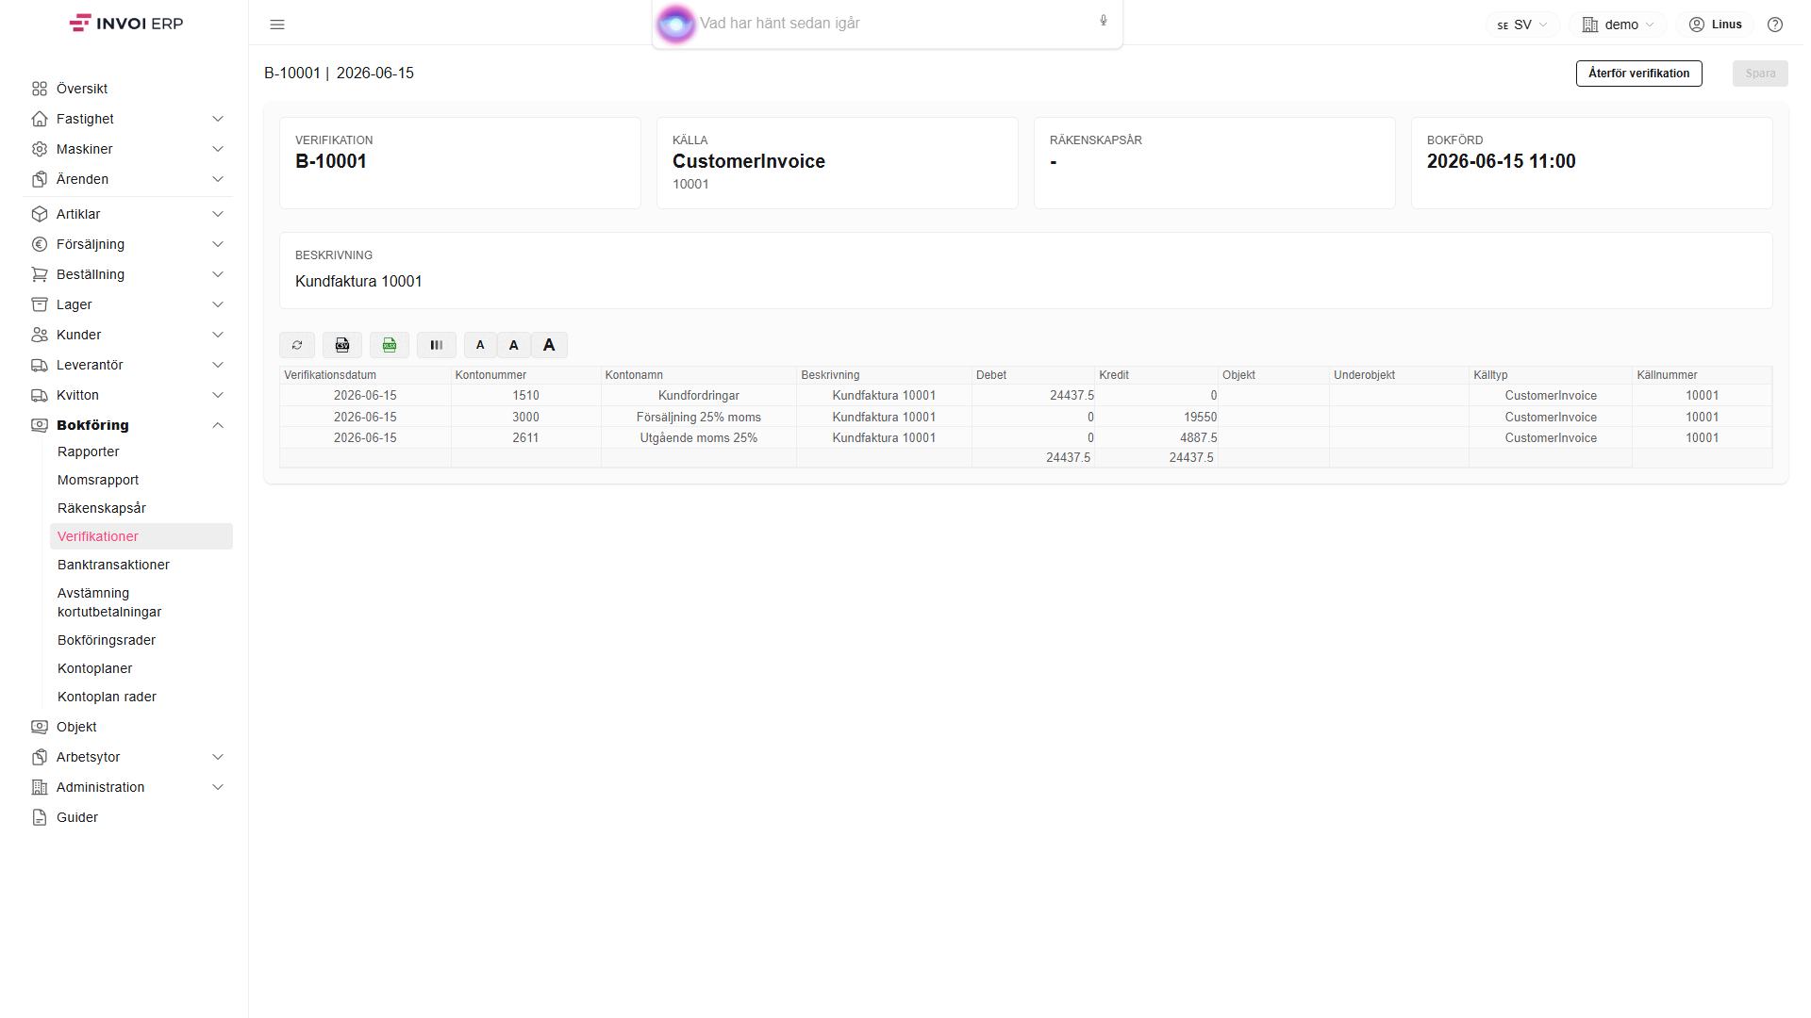Image resolution: width=1811 pixels, height=1018 pixels.
Task: Export table as XLSX file
Action: [x=390, y=345]
